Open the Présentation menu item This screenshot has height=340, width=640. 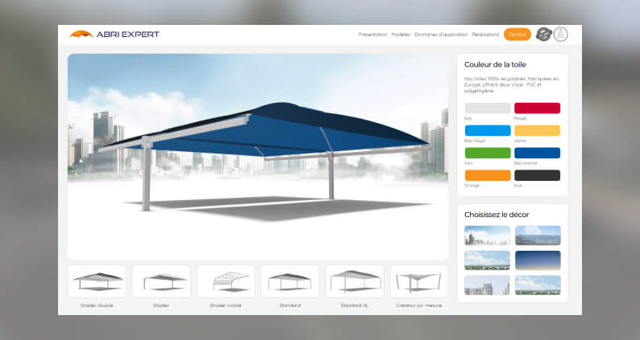pos(372,35)
